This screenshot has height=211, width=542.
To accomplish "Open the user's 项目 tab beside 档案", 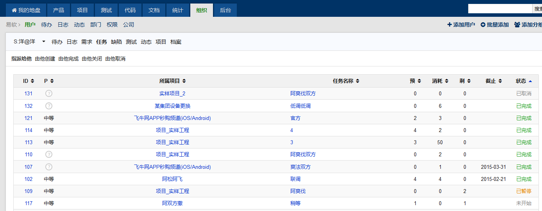I will pos(161,42).
